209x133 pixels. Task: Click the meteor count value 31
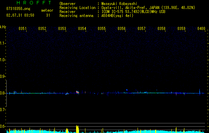click(x=48, y=15)
